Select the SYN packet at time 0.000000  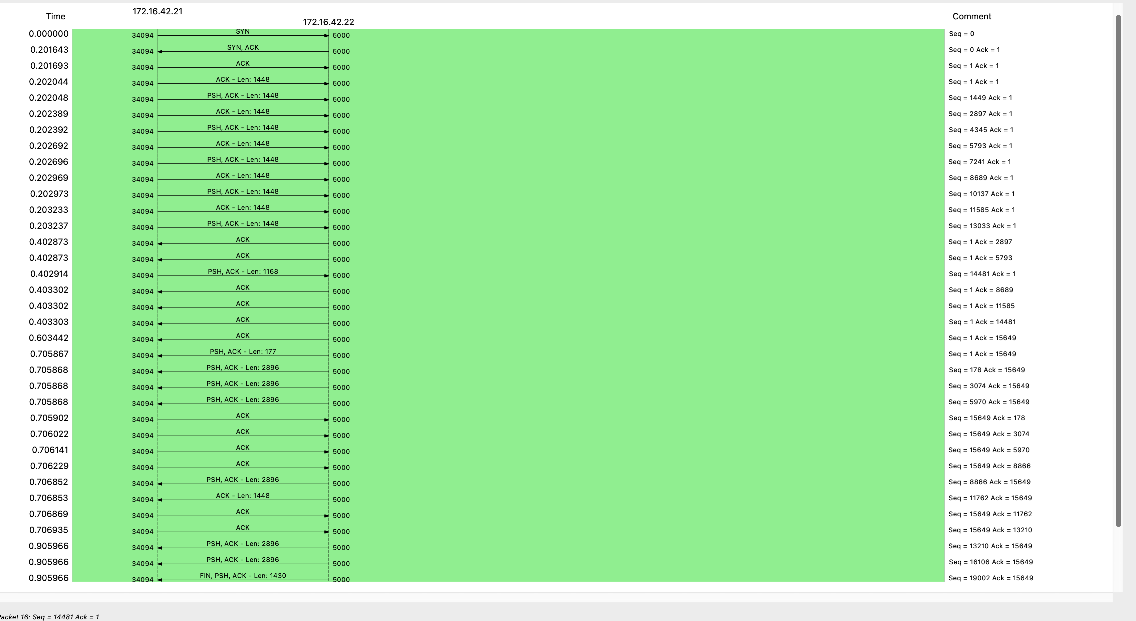[x=243, y=34]
